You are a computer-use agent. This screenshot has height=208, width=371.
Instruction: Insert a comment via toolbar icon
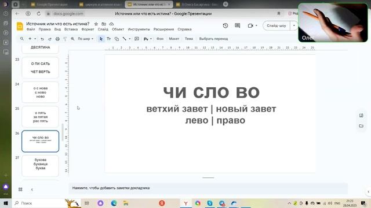tap(137, 39)
